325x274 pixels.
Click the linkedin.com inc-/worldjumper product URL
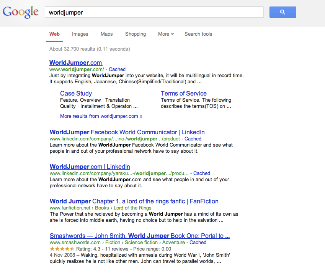[114, 139]
